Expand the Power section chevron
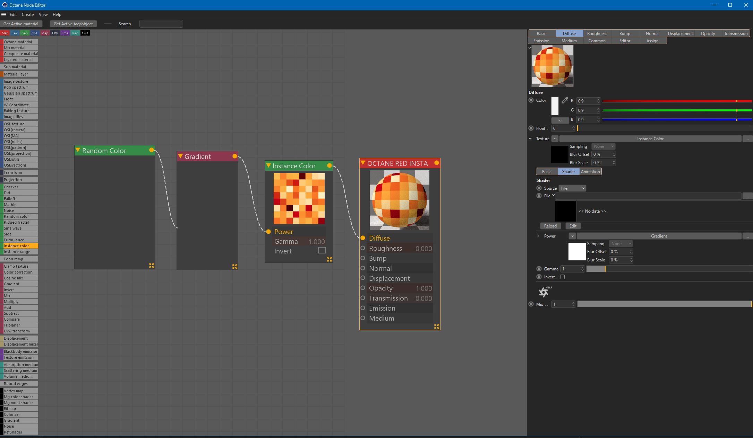 538,236
